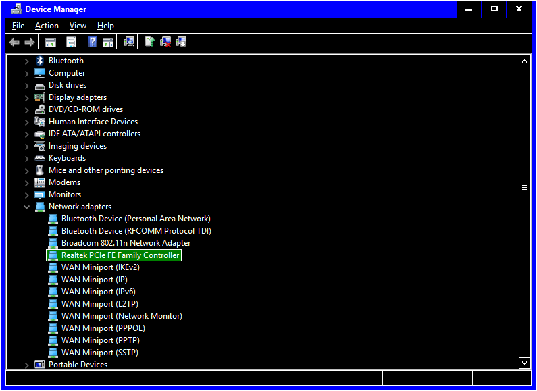The image size is (537, 391).
Task: Toggle the Show/Hide Action Pane toolbar icon
Action: 108,43
